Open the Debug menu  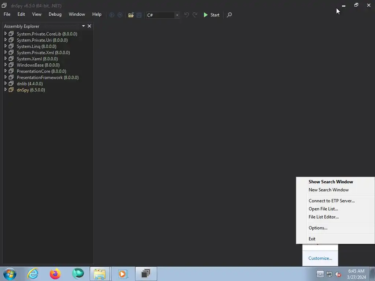(x=55, y=14)
